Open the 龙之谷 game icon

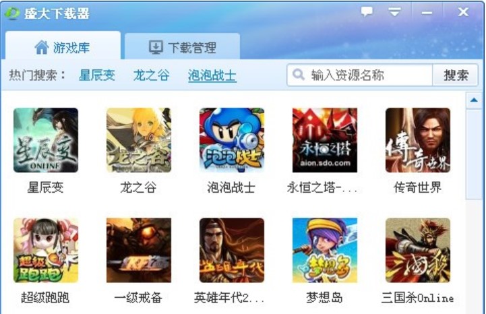[139, 140]
